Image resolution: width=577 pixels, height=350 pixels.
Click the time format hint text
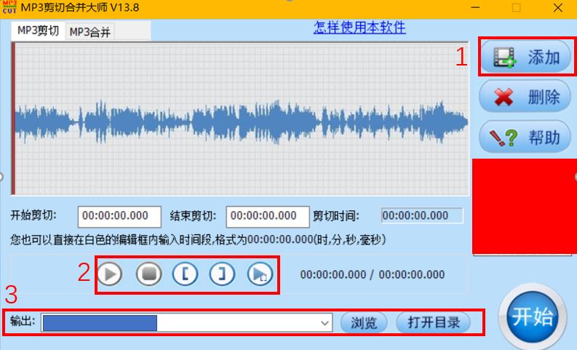click(x=198, y=240)
